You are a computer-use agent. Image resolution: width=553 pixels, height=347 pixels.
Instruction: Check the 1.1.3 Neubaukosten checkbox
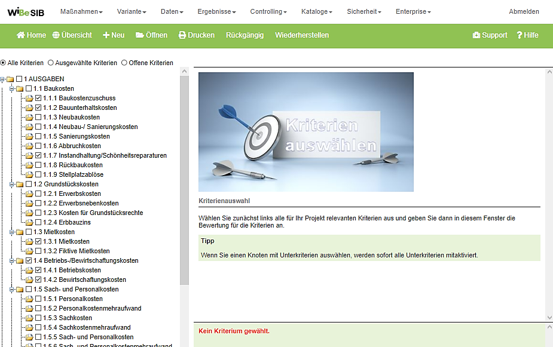click(x=38, y=117)
